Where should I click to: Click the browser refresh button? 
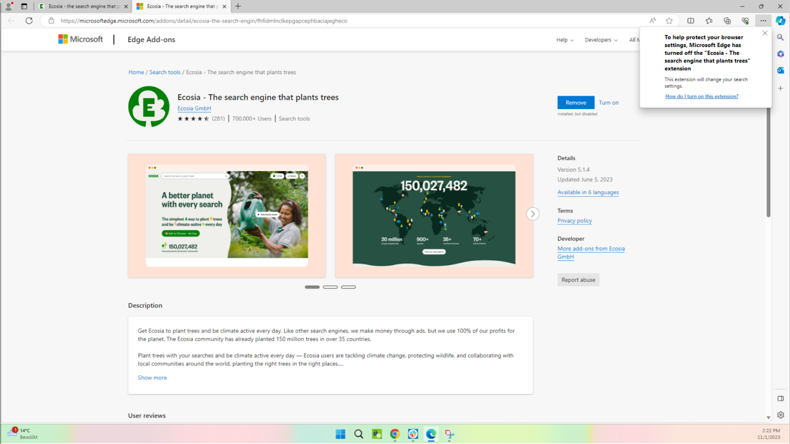coord(29,21)
